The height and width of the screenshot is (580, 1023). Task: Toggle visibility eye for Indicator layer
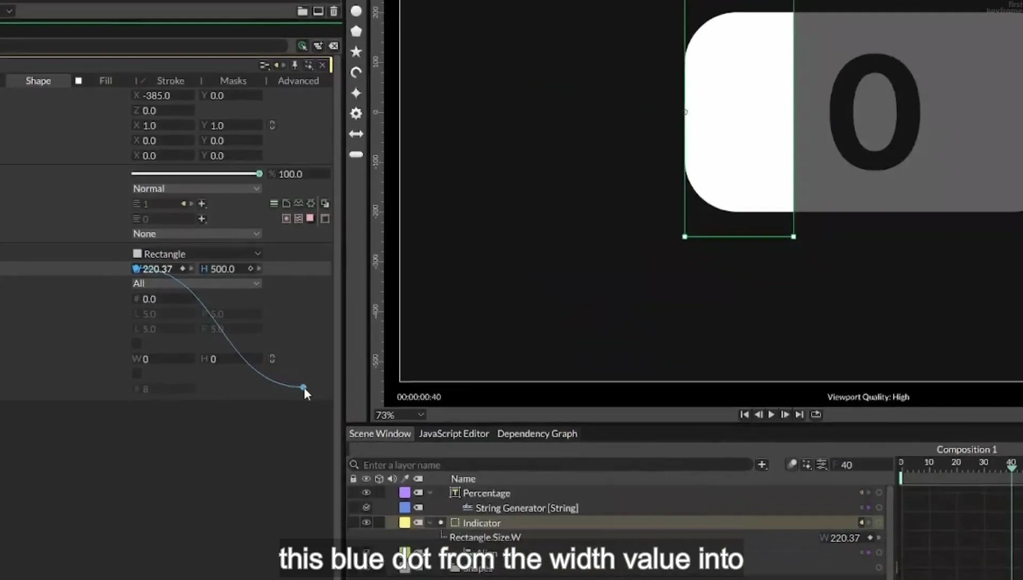point(366,522)
